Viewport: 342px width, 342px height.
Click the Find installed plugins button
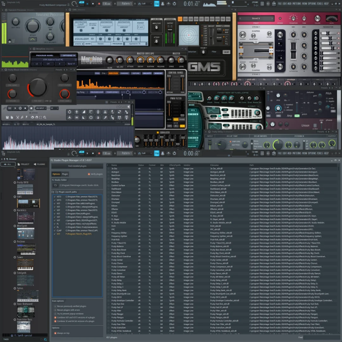click(x=77, y=166)
